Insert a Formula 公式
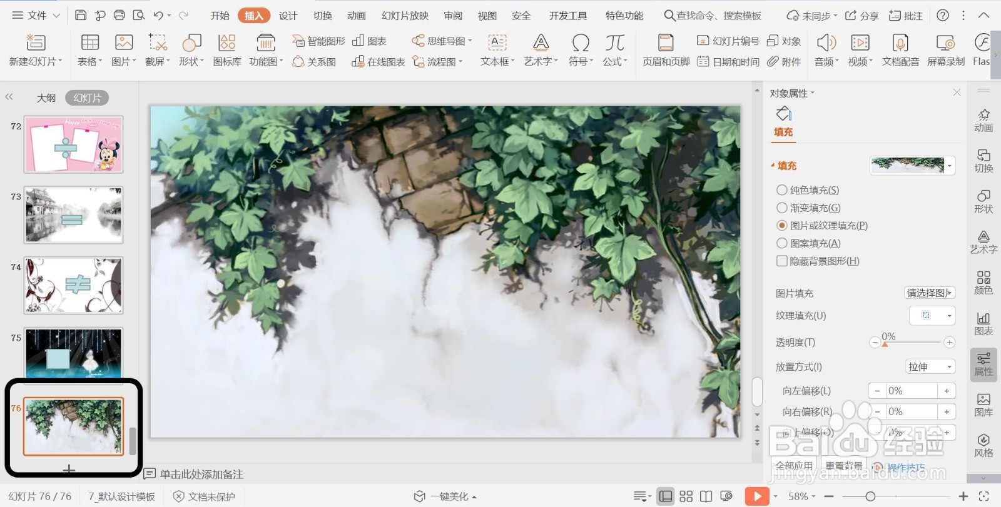Viewport: 1001px width, 507px height. (614, 50)
